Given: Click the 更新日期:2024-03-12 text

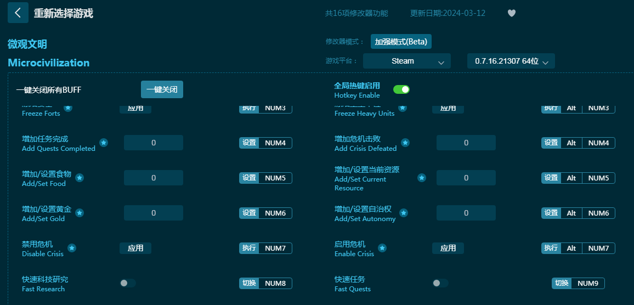Looking at the screenshot, I should tap(448, 13).
